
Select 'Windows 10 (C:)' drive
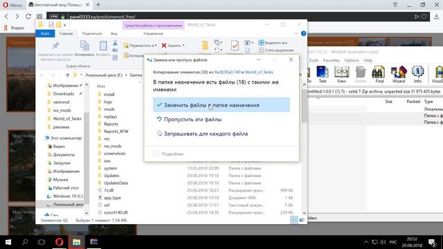tap(68, 196)
